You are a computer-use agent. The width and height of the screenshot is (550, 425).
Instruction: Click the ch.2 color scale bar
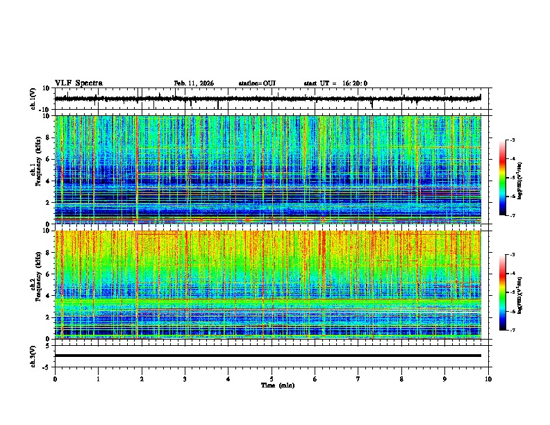click(502, 292)
